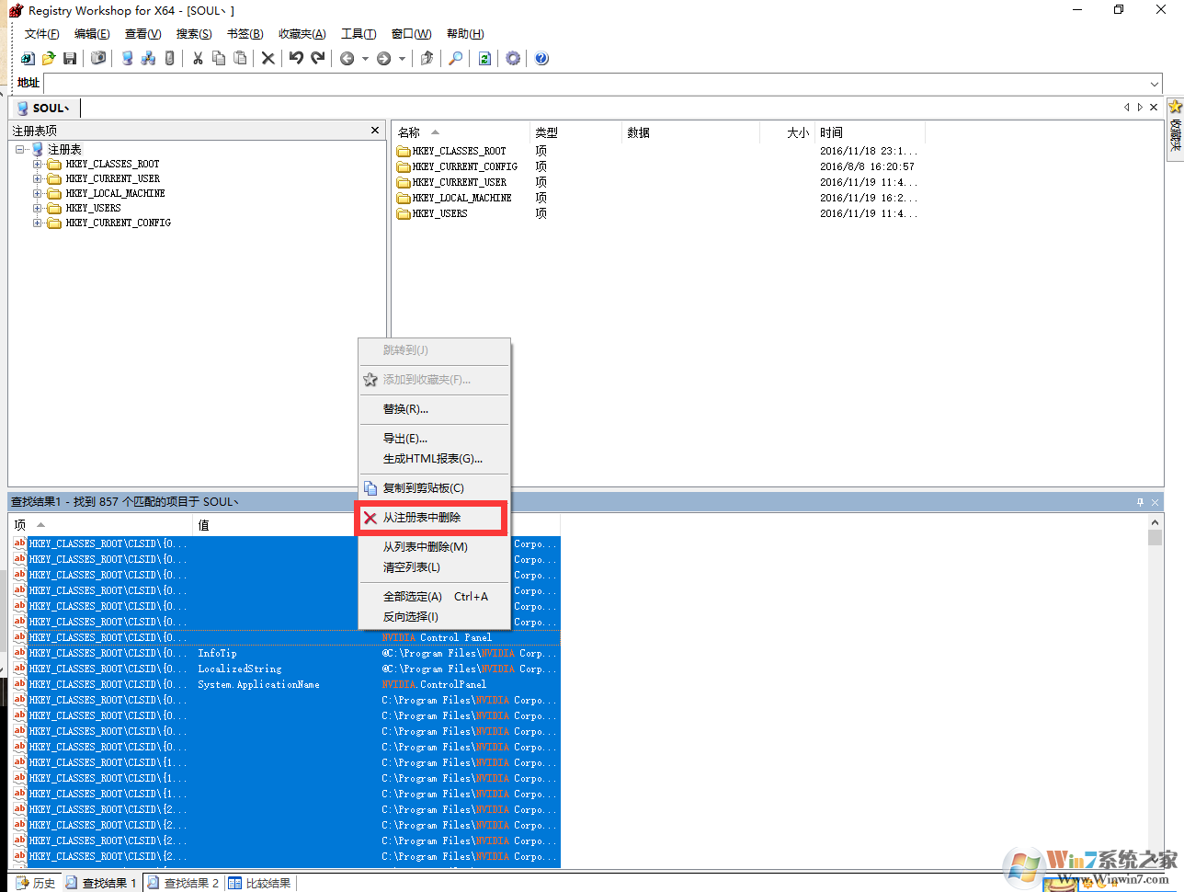This screenshot has height=892, width=1184.
Task: Open Find with the magnifier icon
Action: (455, 59)
